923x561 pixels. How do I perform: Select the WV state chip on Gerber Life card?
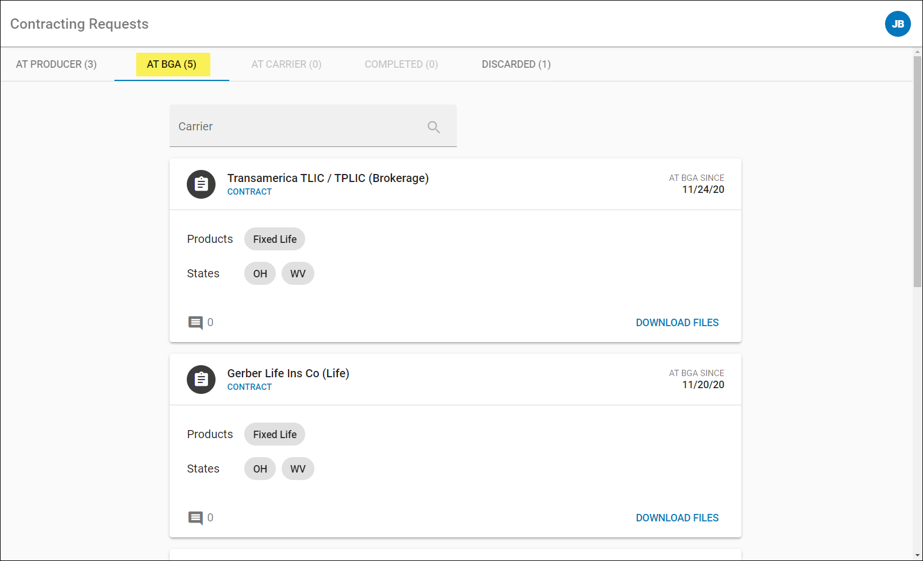(x=298, y=469)
